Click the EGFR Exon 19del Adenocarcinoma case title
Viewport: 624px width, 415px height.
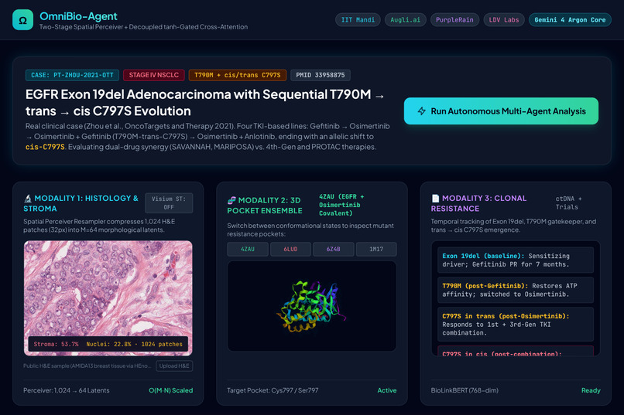[x=204, y=103]
